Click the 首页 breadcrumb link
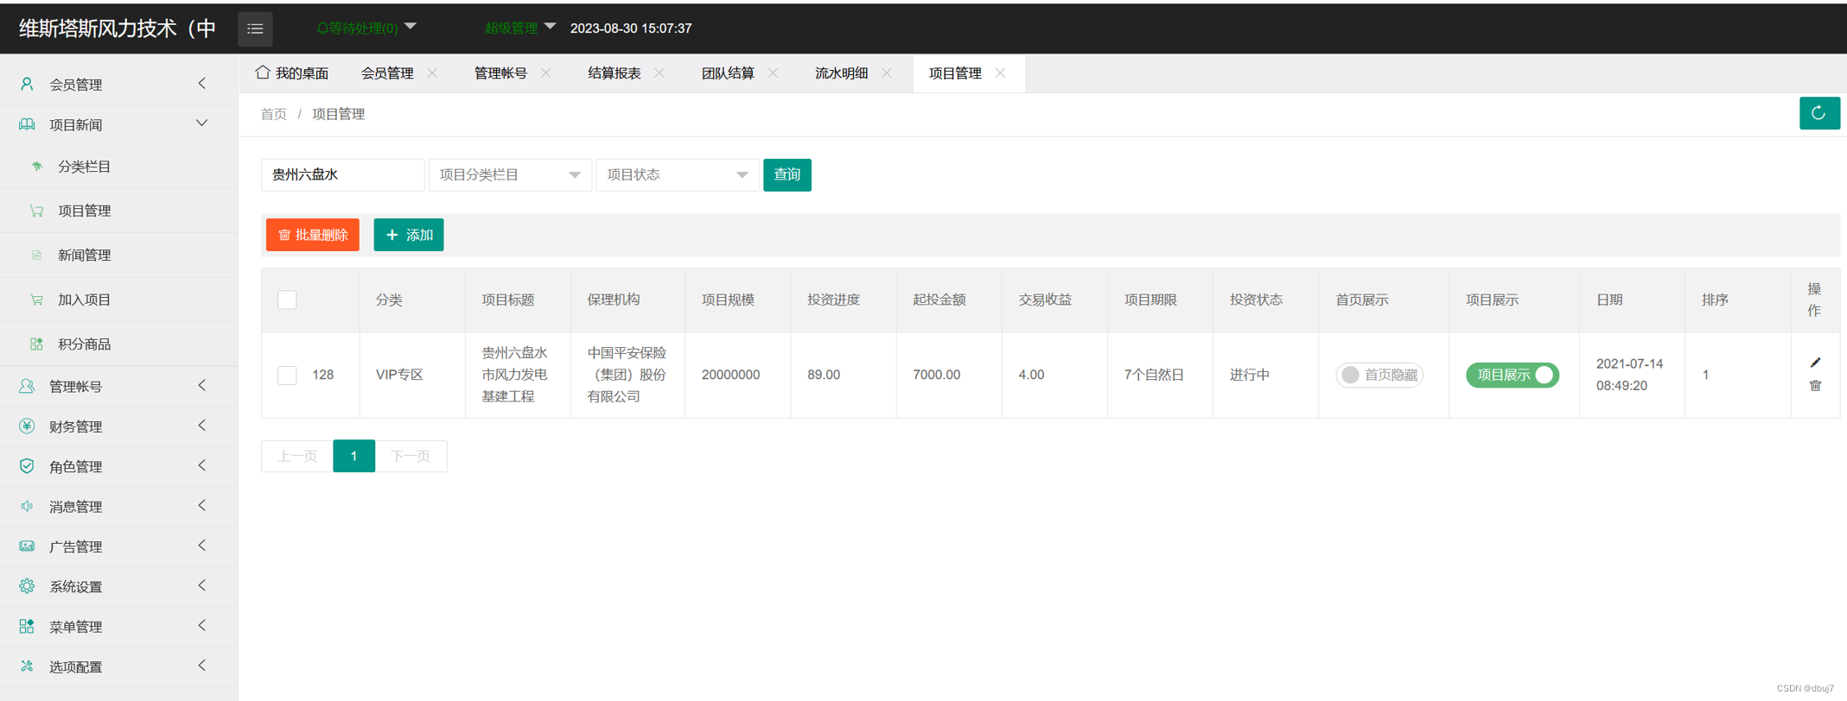Image resolution: width=1847 pixels, height=701 pixels. click(274, 114)
